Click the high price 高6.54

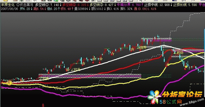click(40, 9)
